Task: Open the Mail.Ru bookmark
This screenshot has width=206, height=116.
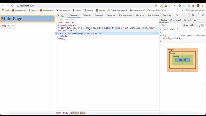Action: click(x=100, y=10)
